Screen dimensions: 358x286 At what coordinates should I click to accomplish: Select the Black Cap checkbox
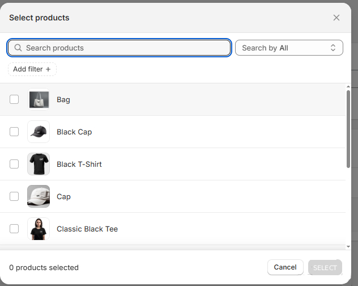pos(14,132)
